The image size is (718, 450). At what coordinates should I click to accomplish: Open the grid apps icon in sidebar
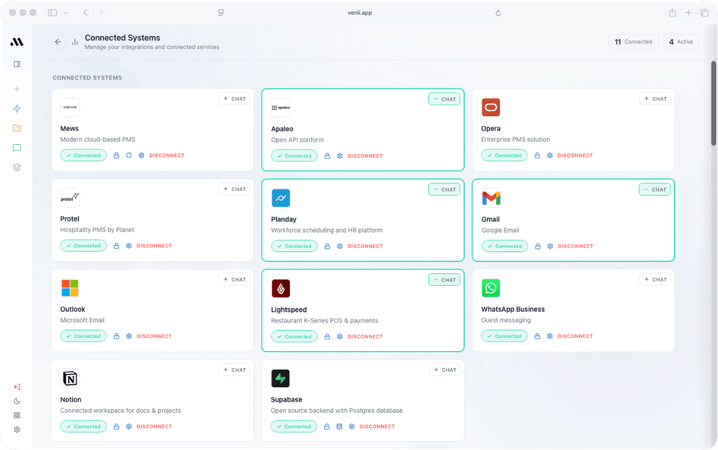(x=17, y=415)
